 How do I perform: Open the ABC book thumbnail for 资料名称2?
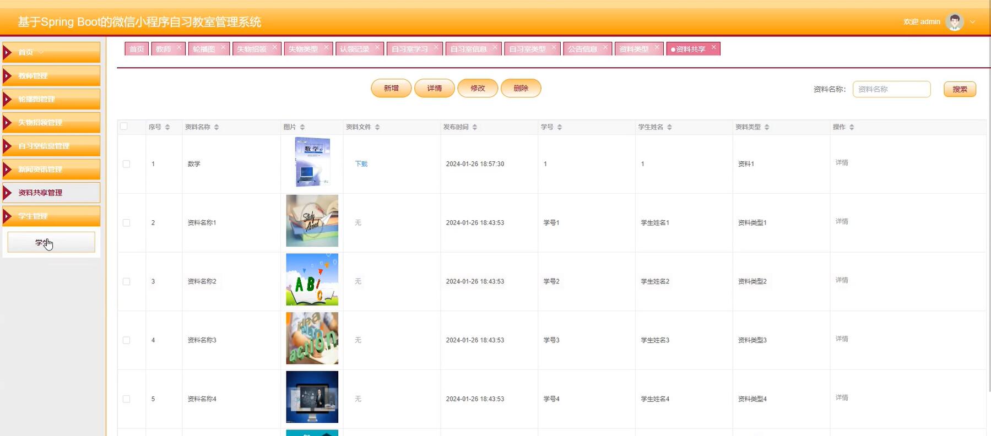[312, 280]
